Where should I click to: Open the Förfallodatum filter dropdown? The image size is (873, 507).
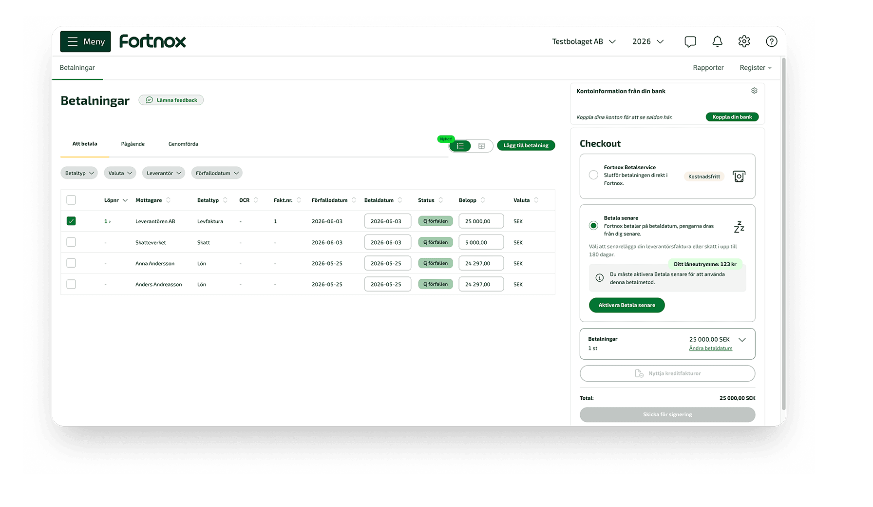217,173
